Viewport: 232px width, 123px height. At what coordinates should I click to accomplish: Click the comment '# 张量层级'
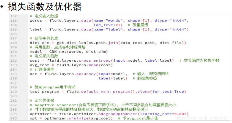(138, 25)
